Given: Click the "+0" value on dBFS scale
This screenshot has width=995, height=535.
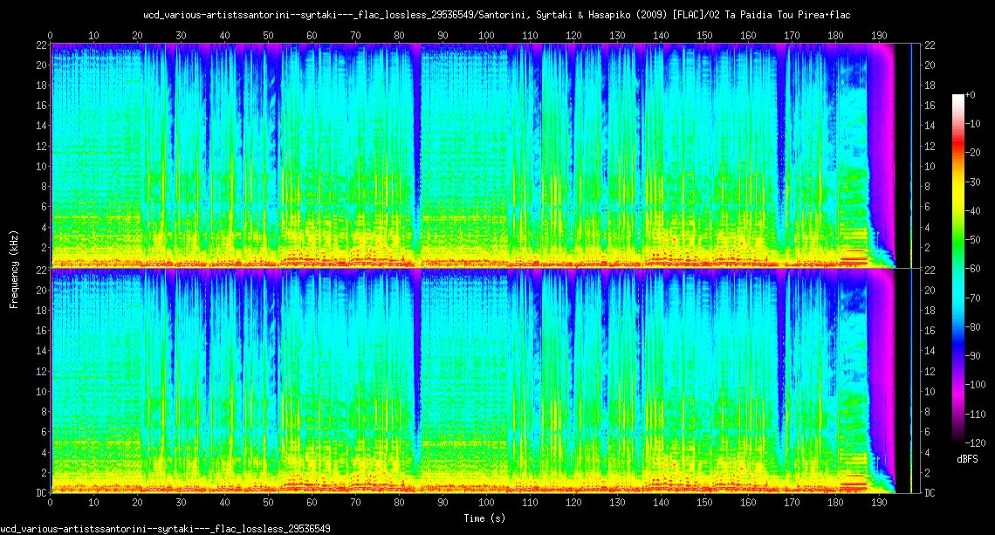Looking at the screenshot, I should tap(971, 94).
